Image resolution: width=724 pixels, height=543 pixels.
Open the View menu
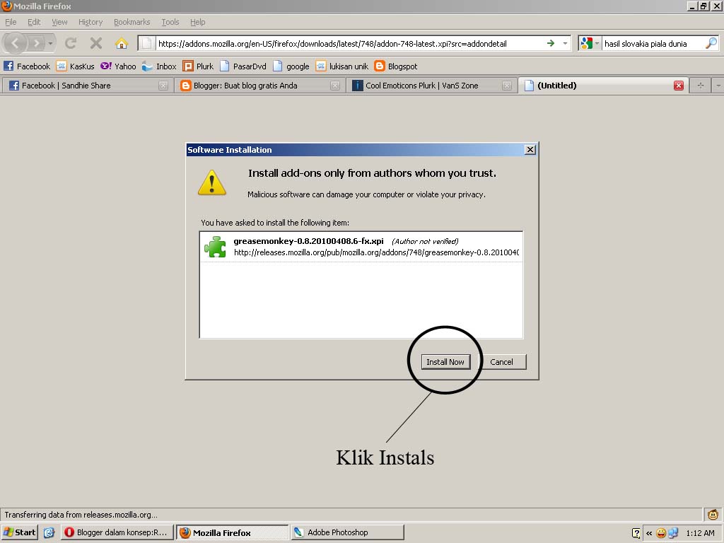[59, 22]
